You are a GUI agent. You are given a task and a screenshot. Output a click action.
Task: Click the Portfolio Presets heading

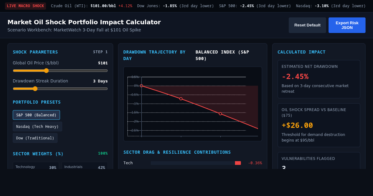tap(37, 102)
